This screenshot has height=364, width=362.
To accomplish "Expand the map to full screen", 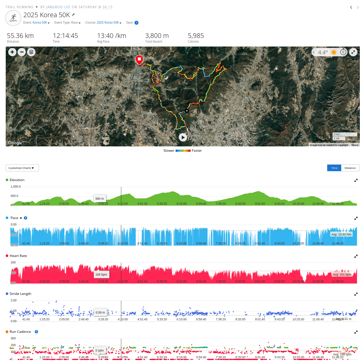I will click(x=353, y=52).
